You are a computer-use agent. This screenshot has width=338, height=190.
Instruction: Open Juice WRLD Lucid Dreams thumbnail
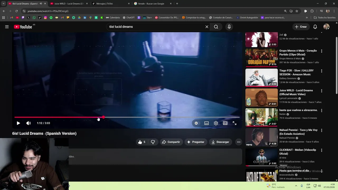[261, 97]
